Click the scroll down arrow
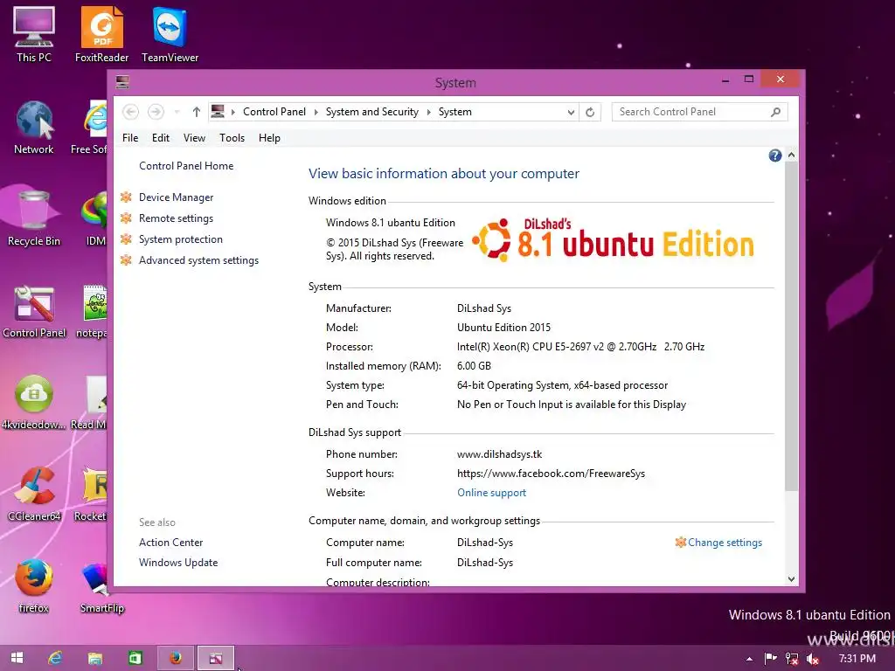 point(791,579)
